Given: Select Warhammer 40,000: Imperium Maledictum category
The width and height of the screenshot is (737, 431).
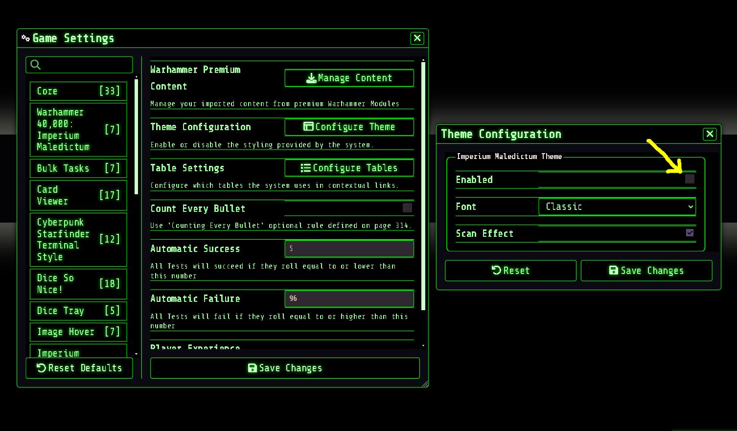Looking at the screenshot, I should (x=78, y=129).
